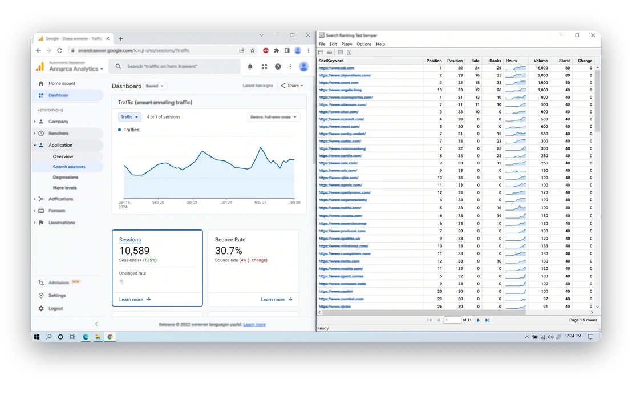The width and height of the screenshot is (632, 399).
Task: Click the browser back arrow
Action: [x=38, y=50]
